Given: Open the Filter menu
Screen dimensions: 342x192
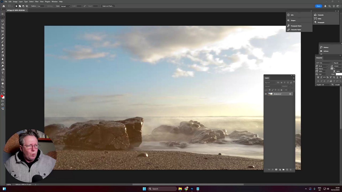Looking at the screenshot, I should point(37,2).
